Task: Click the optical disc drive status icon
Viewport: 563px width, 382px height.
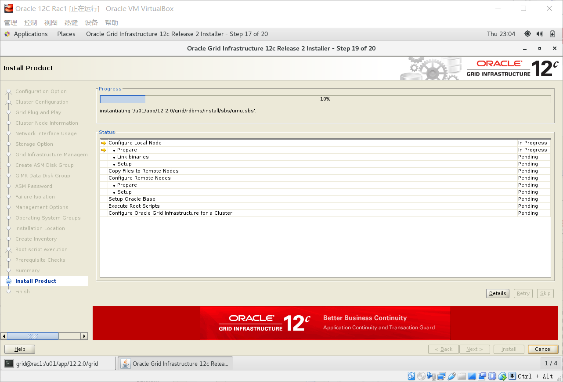Action: tap(421, 376)
